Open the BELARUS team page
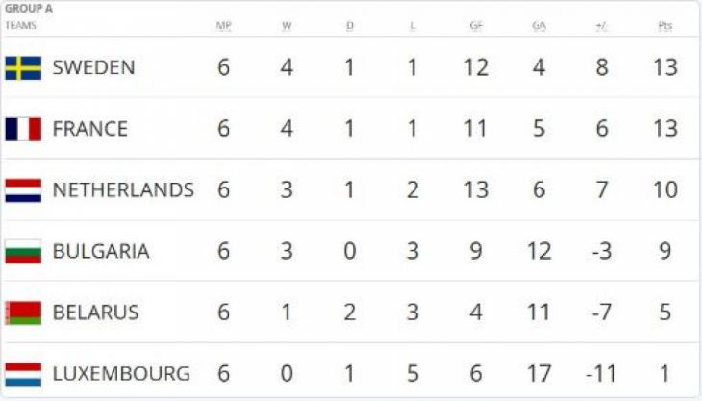 click(x=95, y=313)
